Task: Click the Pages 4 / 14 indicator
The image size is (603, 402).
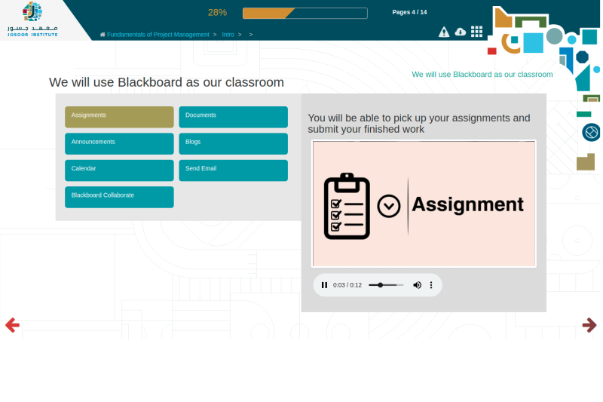Action: (x=409, y=12)
